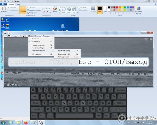Choose the Fill bucket tool
Screen dimensions: 157x125
tap(47, 8)
